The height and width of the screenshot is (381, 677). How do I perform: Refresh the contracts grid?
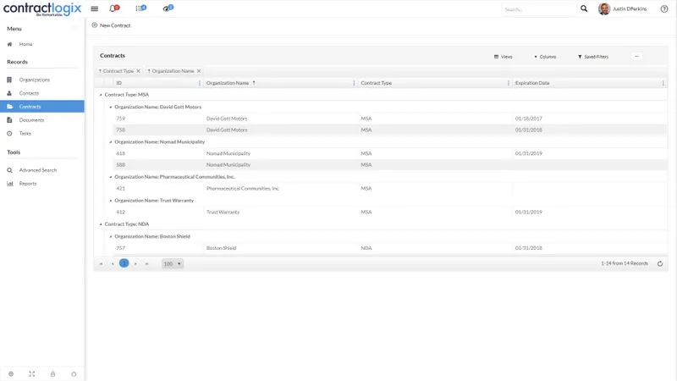pos(660,263)
